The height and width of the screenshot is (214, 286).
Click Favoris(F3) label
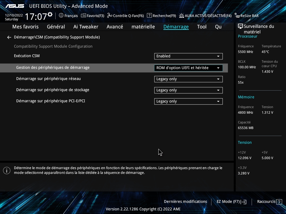(96, 16)
